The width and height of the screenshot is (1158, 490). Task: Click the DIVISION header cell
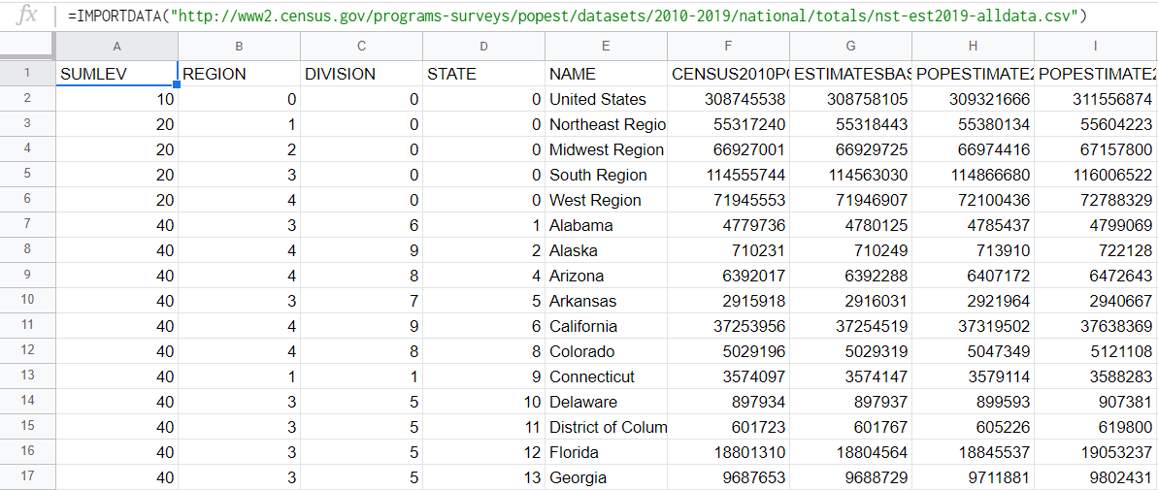(362, 74)
